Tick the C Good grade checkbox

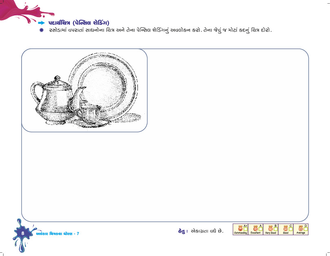(291, 229)
